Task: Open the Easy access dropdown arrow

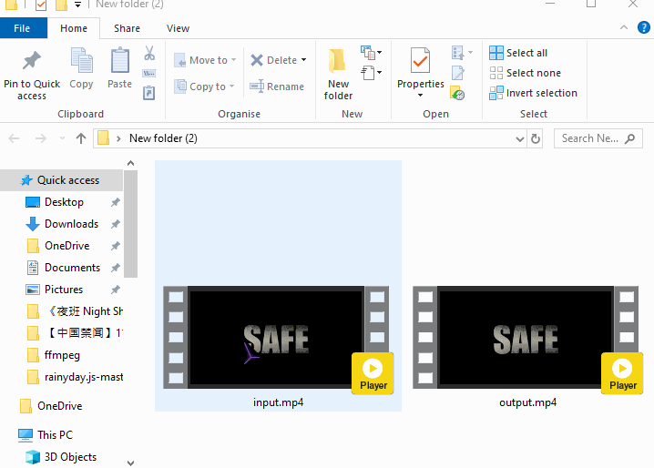Action: point(379,73)
